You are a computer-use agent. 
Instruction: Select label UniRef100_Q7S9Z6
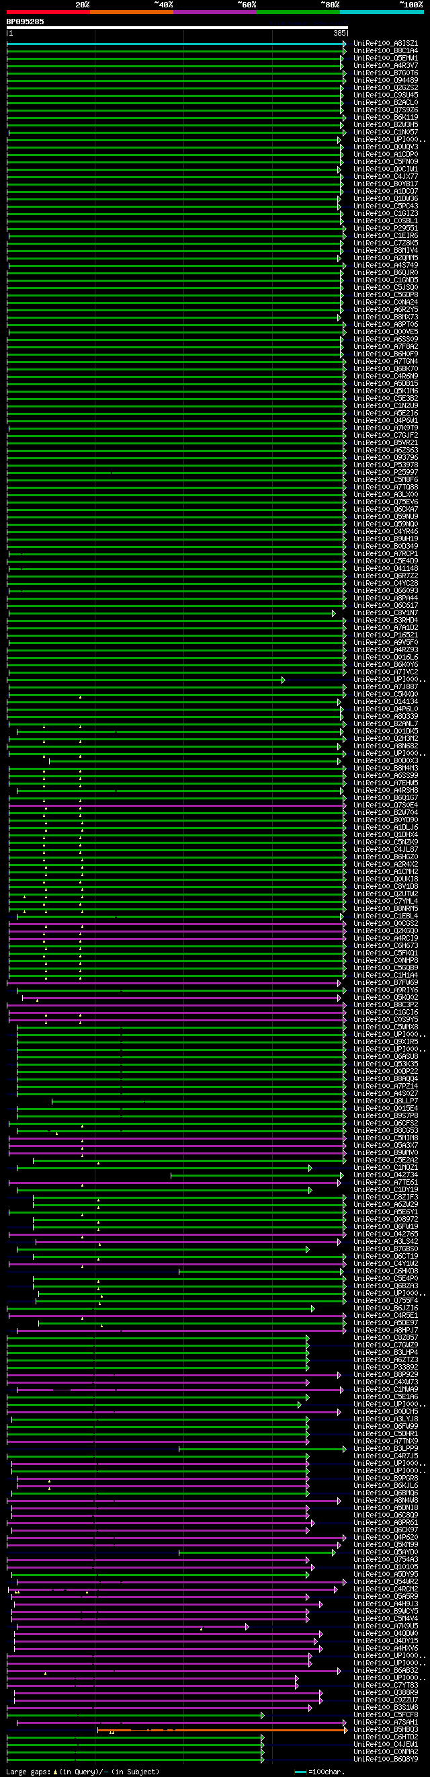click(386, 110)
